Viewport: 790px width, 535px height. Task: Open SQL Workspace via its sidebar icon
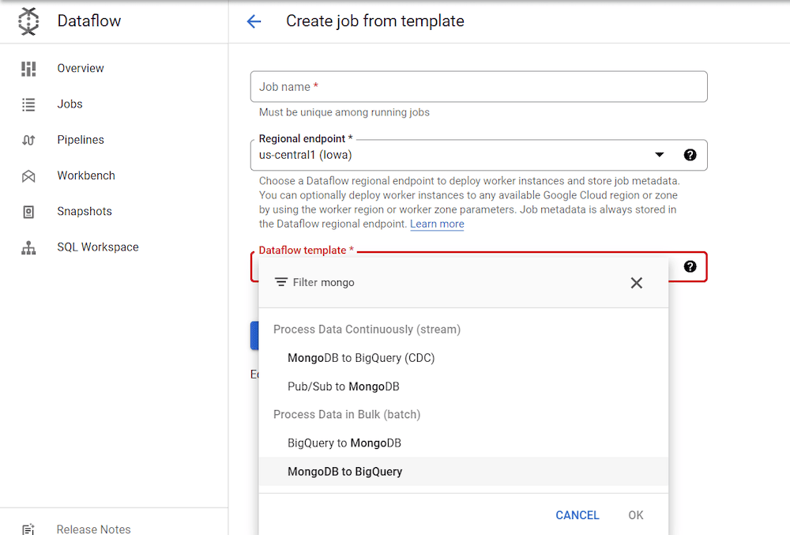click(x=28, y=247)
